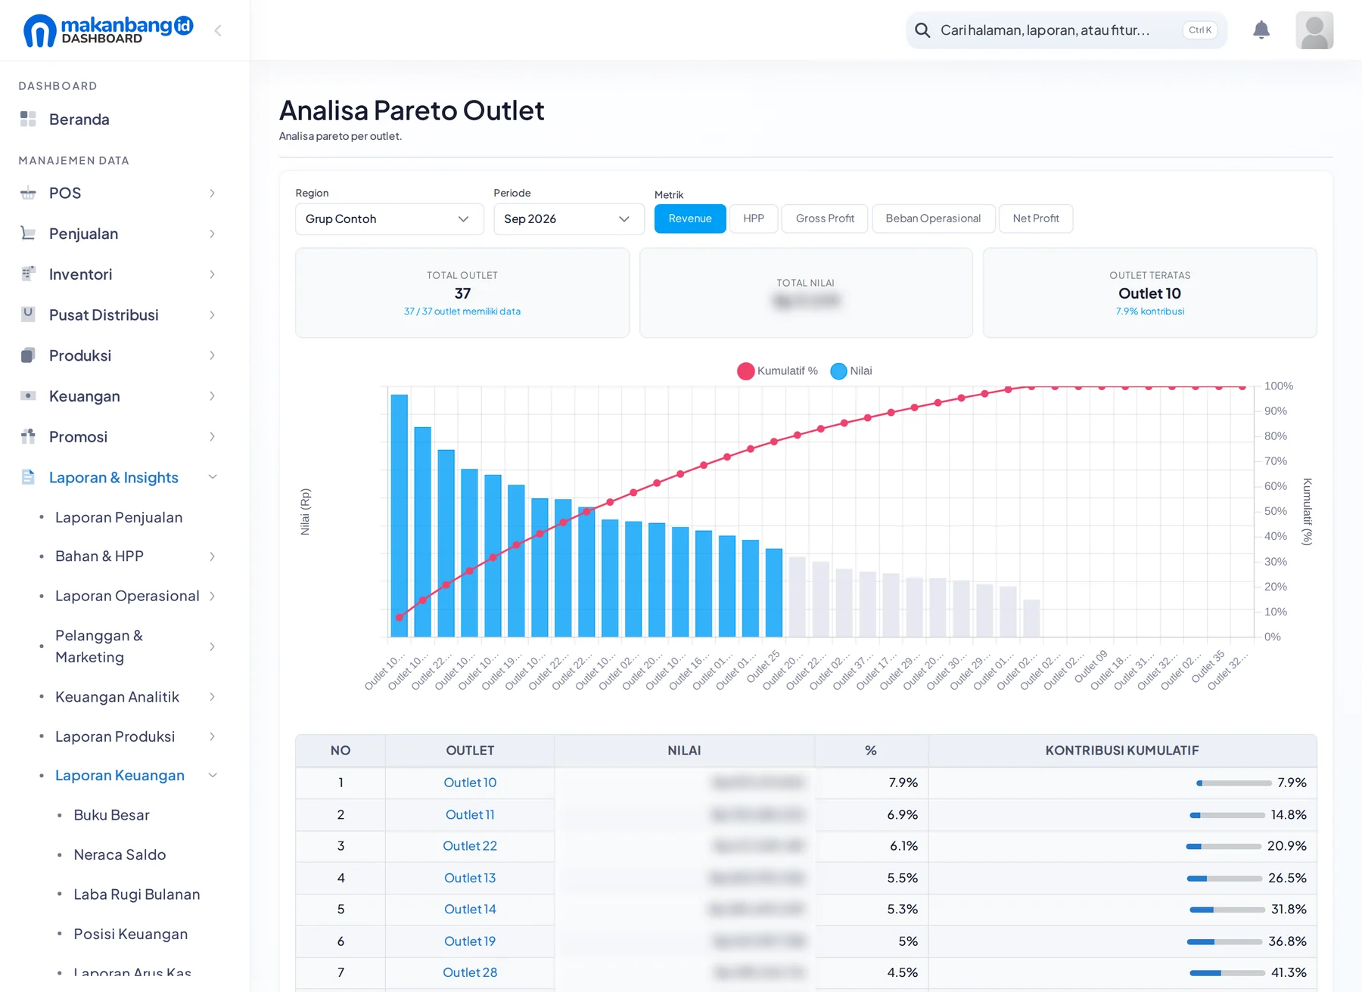Image resolution: width=1362 pixels, height=992 pixels.
Task: Click the 14.8% cumulative progress bar
Action: point(1227,815)
